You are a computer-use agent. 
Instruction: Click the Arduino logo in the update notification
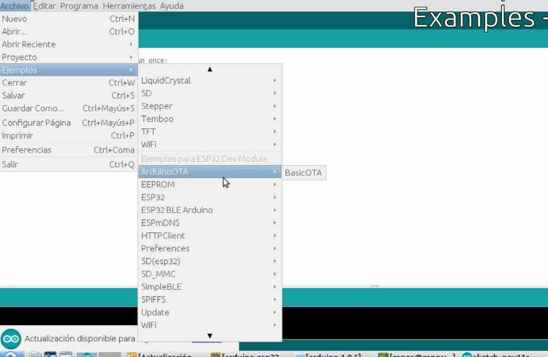11,339
